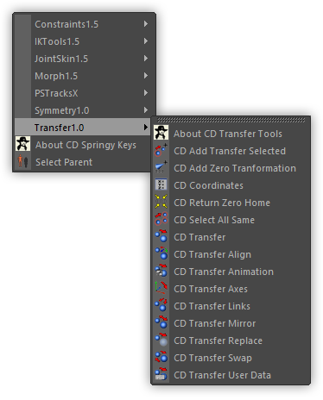The image size is (323, 400).
Task: Click the CD Add Transfer Selected icon
Action: [x=161, y=151]
